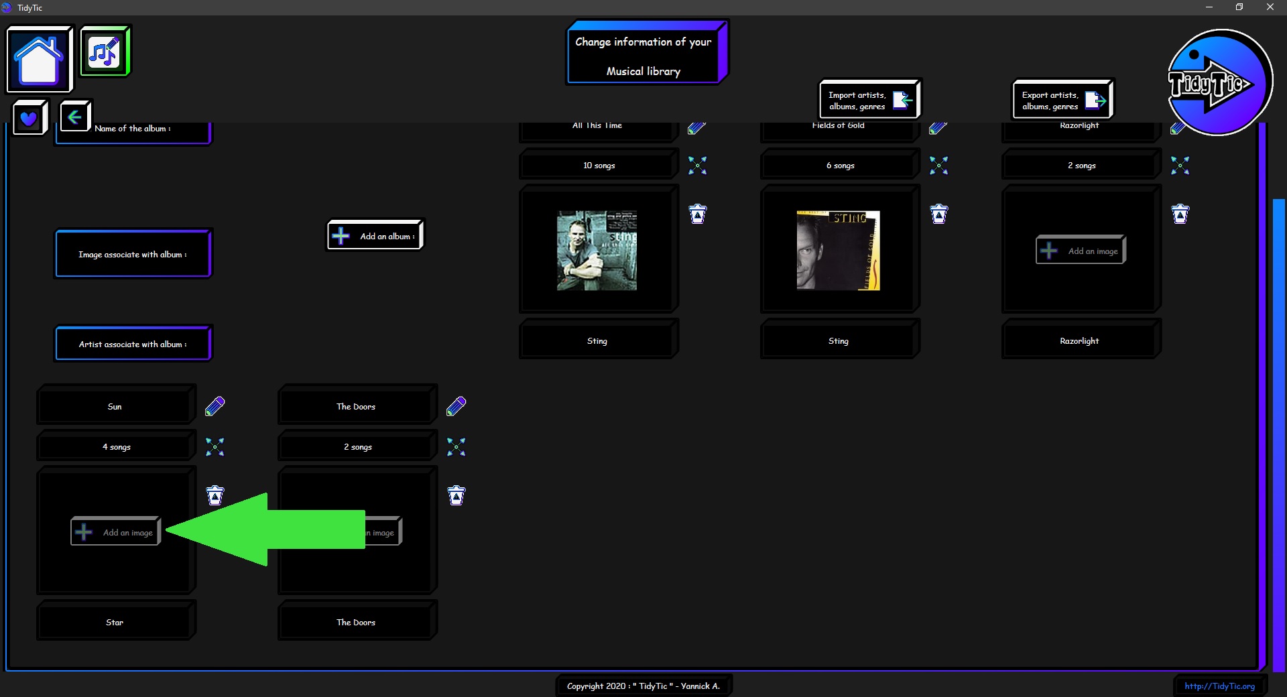This screenshot has height=697, width=1287.
Task: Expand Razorlight album's 2 songs
Action: 1180,165
